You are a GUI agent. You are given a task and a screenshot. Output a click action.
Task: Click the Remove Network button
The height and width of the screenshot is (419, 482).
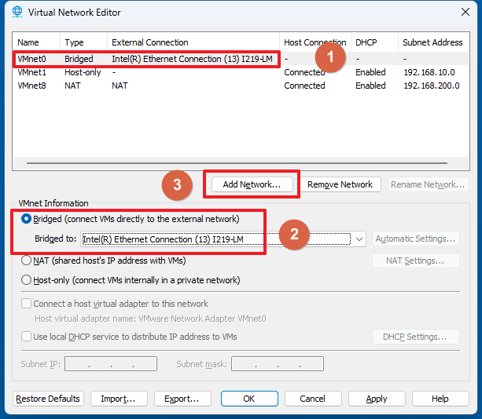(340, 184)
